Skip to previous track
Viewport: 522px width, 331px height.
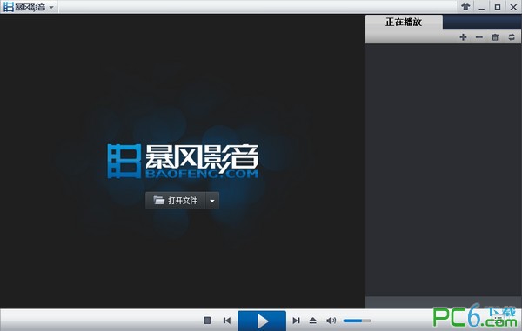(227, 321)
